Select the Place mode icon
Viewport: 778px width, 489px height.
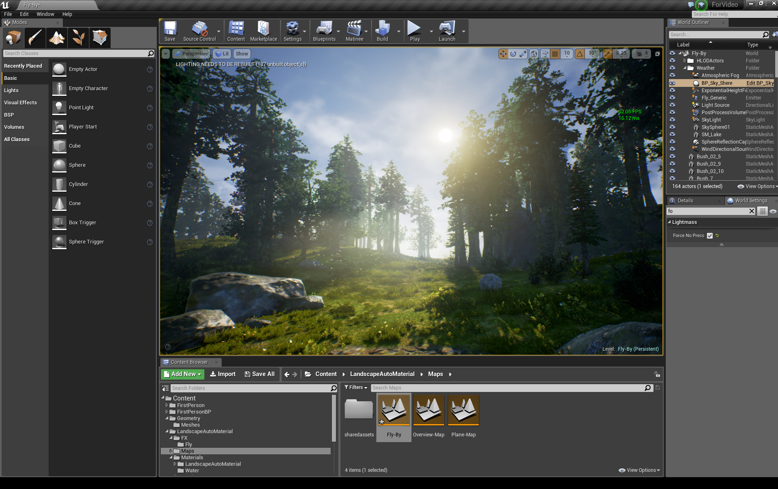(13, 38)
